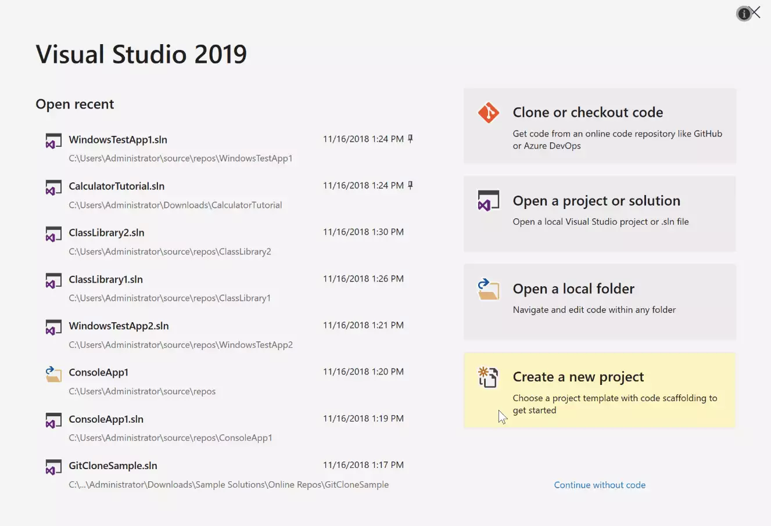Click the new project template icon
The width and height of the screenshot is (771, 526).
point(488,377)
